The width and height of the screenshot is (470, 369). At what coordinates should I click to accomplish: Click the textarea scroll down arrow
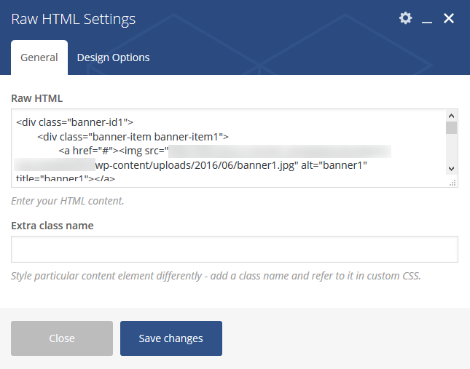pyautogui.click(x=451, y=169)
